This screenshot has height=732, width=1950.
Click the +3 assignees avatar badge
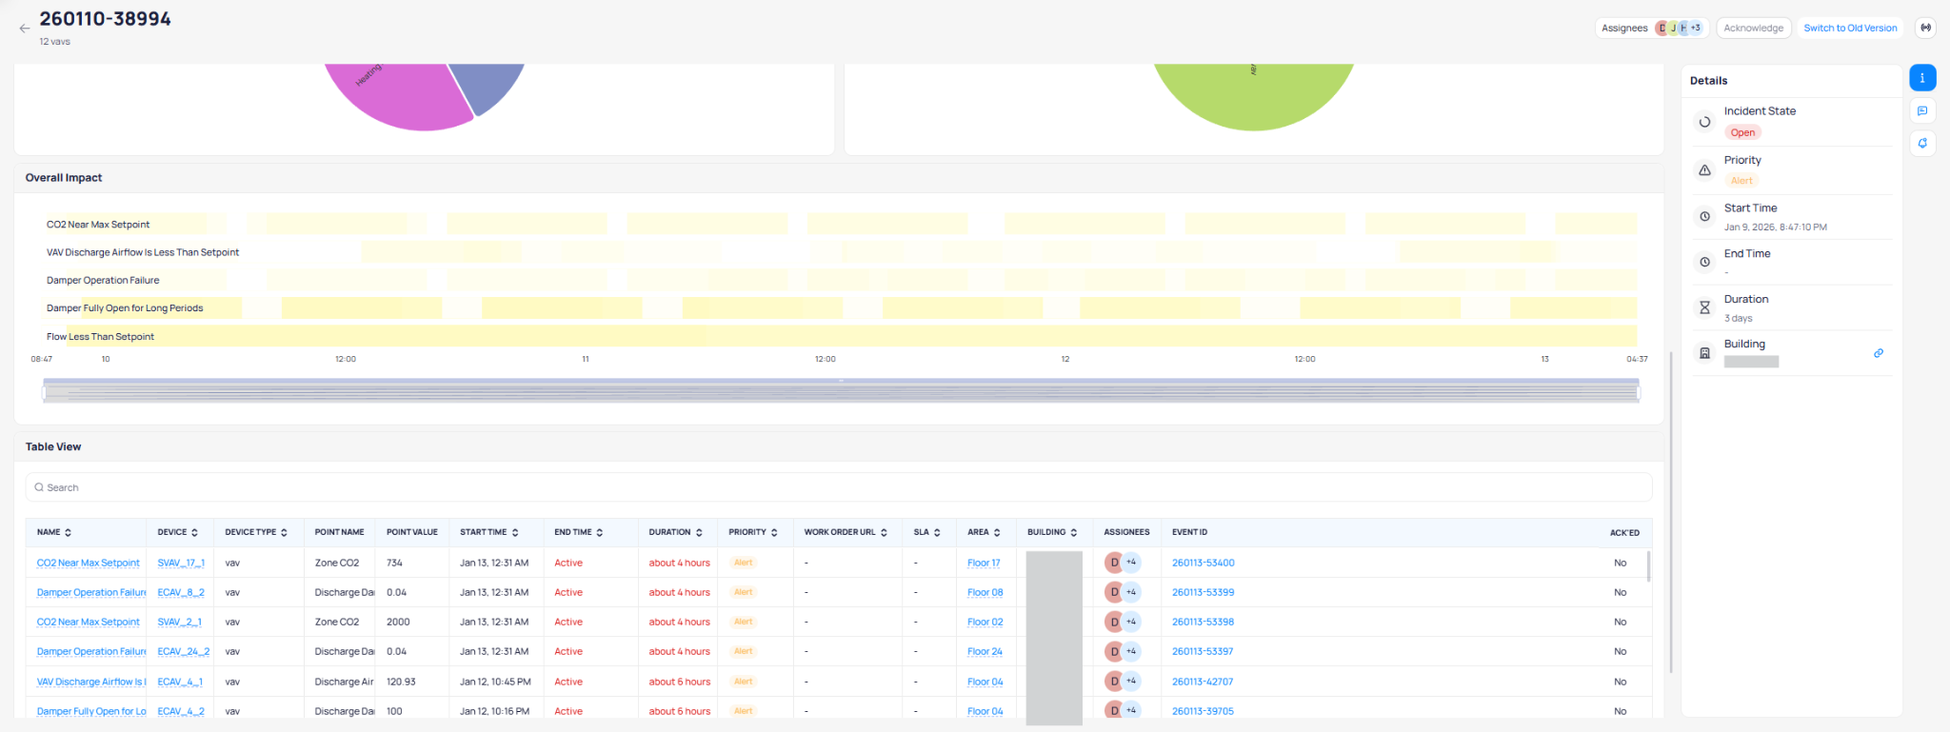(1695, 28)
